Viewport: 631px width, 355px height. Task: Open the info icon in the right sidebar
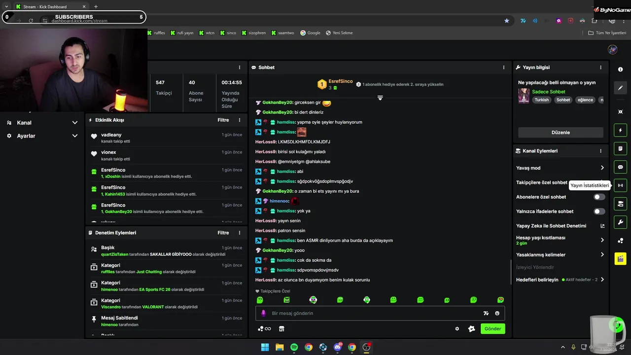(x=620, y=70)
